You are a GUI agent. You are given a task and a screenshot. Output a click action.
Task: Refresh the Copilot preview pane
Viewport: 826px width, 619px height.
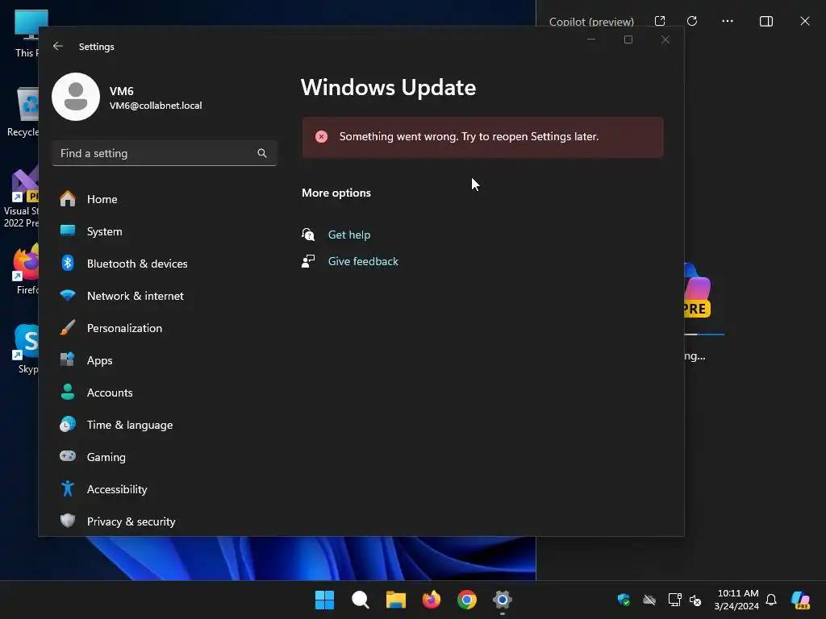pos(692,21)
